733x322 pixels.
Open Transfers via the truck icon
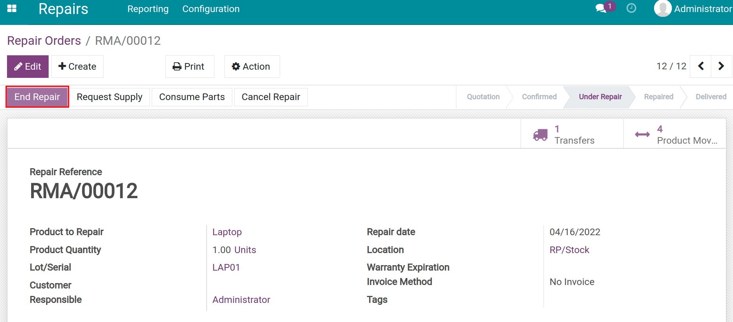point(540,135)
